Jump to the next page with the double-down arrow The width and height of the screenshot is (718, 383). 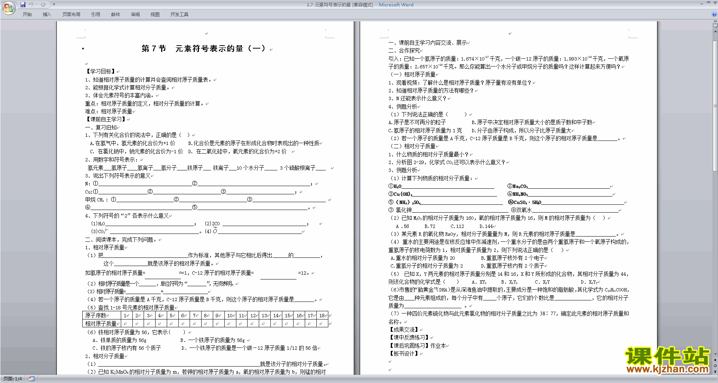click(x=715, y=371)
